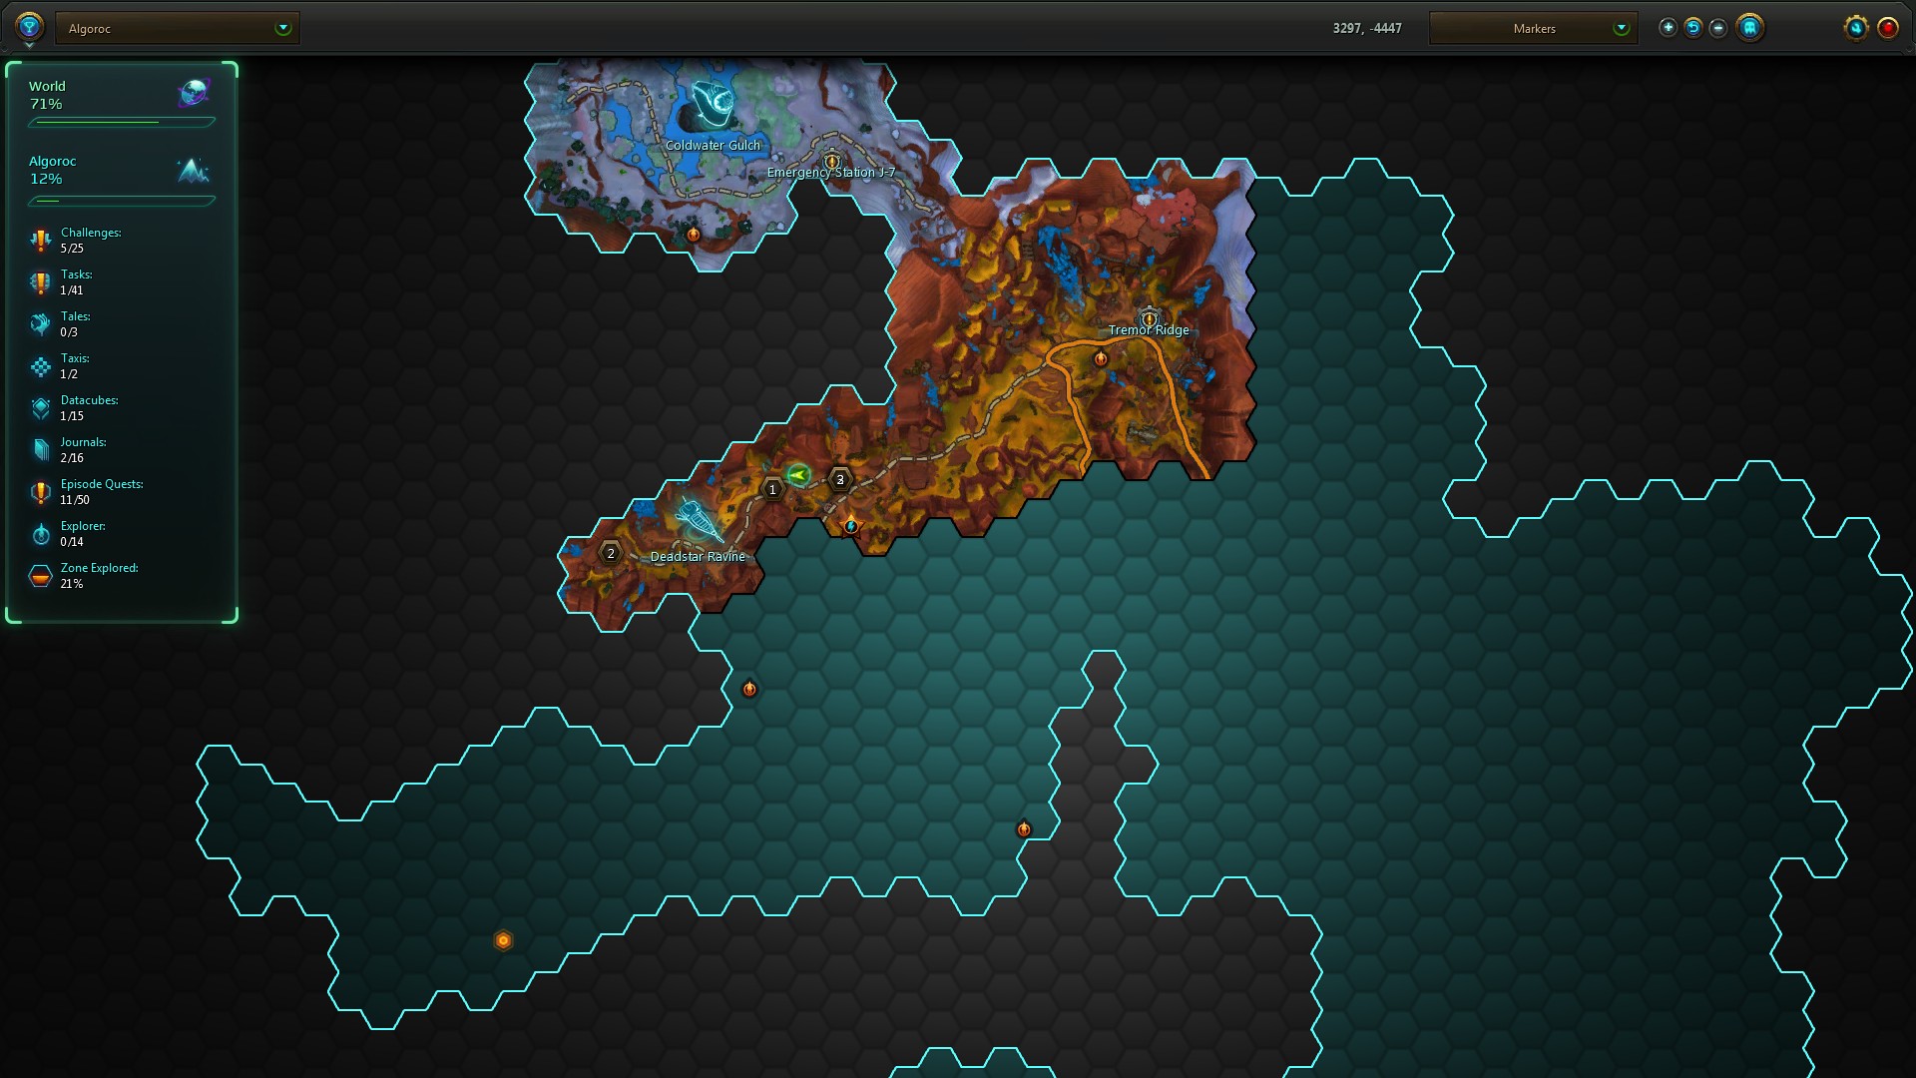Viewport: 1916px width, 1078px height.
Task: Click the Journals icon in the stats panel
Action: click(x=40, y=450)
